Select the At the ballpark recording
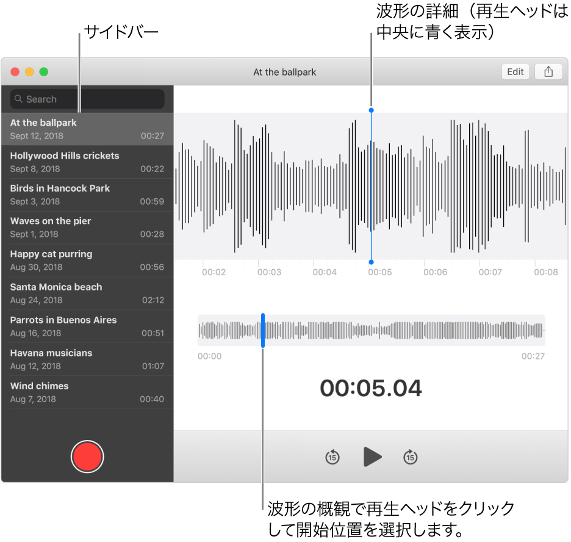 pos(87,129)
